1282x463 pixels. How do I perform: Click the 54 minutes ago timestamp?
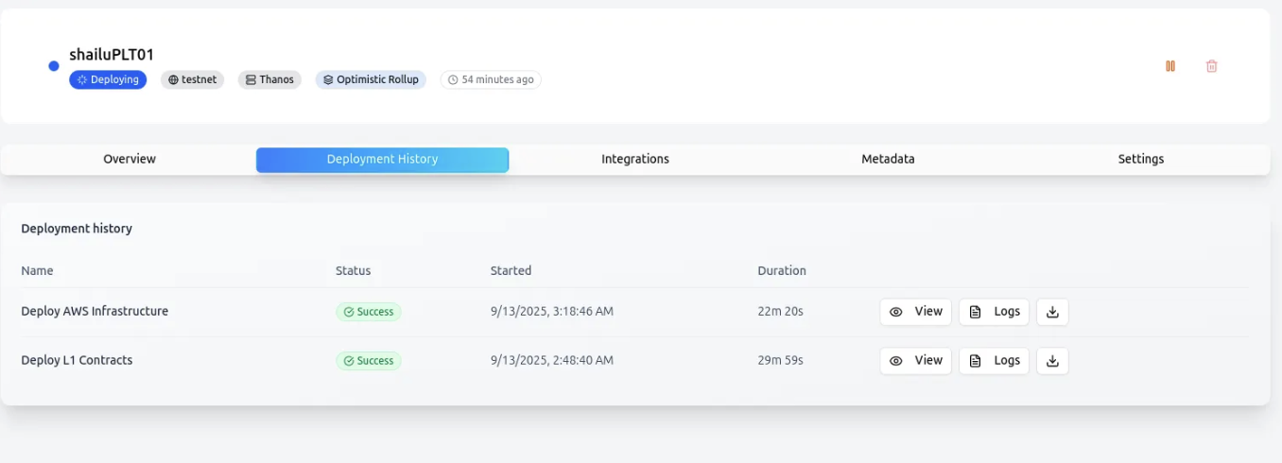491,80
